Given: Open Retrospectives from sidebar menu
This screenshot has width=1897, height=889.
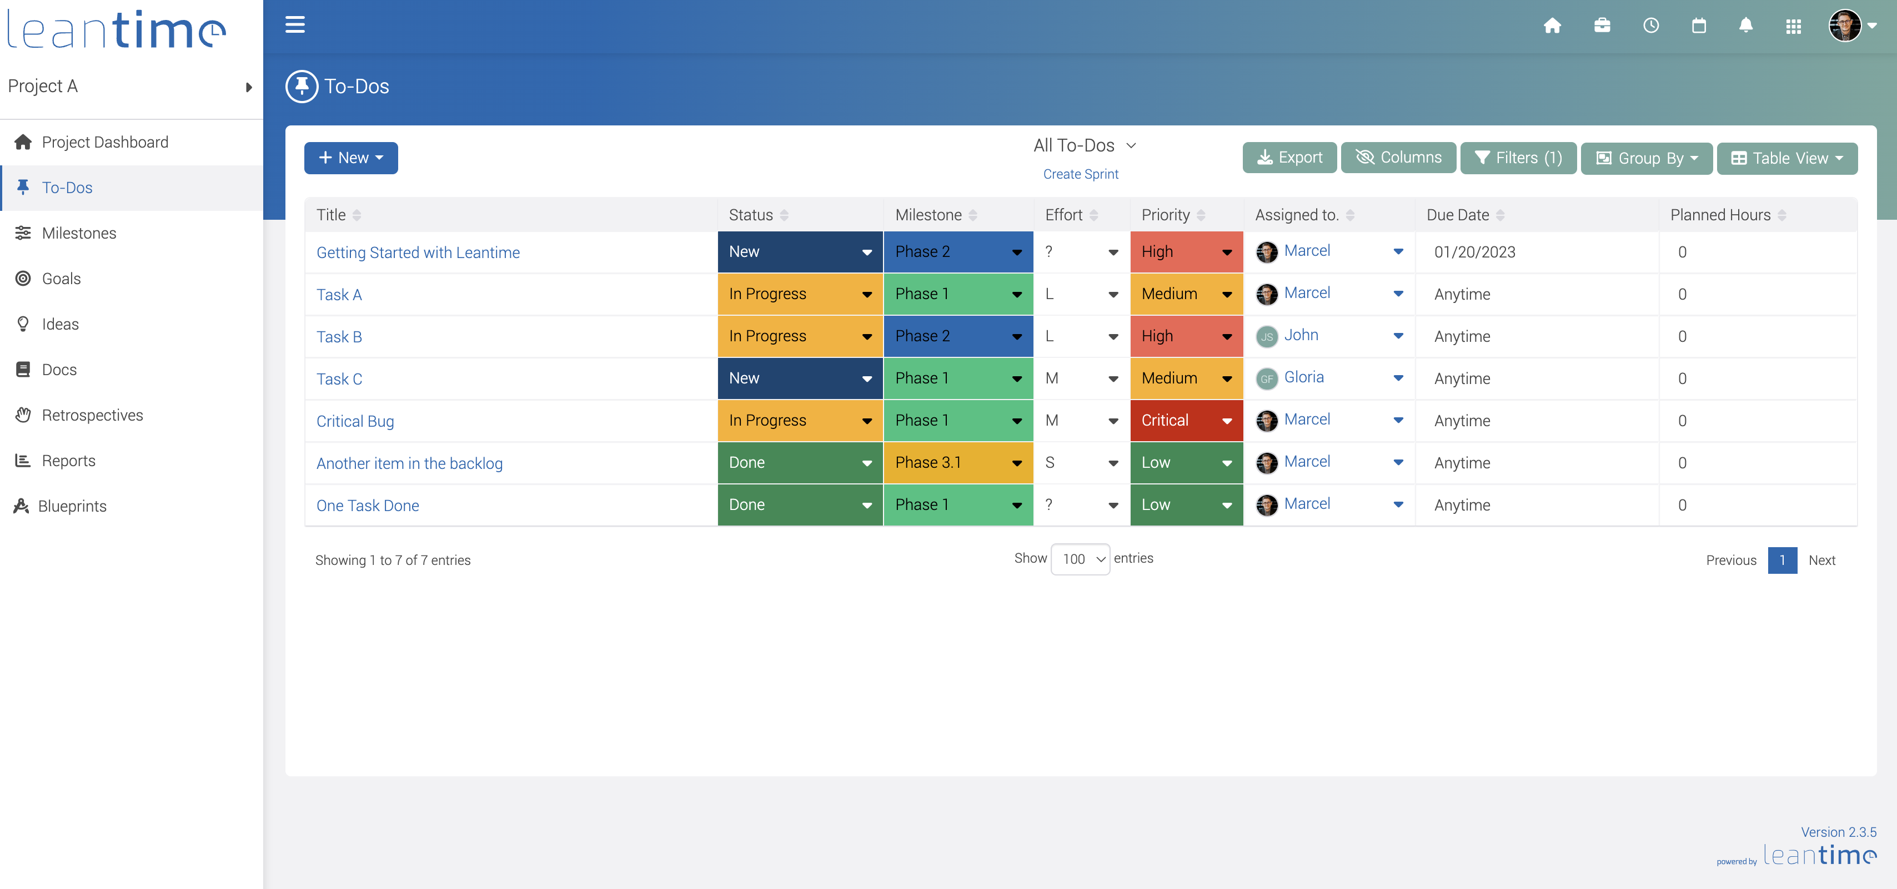Looking at the screenshot, I should (x=92, y=415).
